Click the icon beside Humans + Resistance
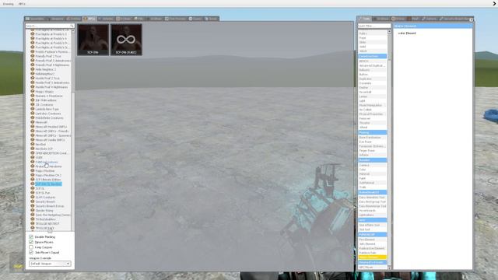 tap(33, 96)
